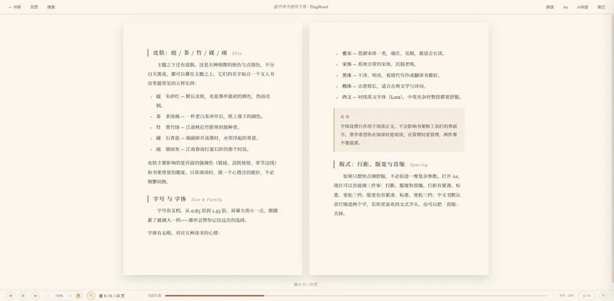614x301 pixels.
Task: Open the table of contents (目录)
Action: (35, 7)
